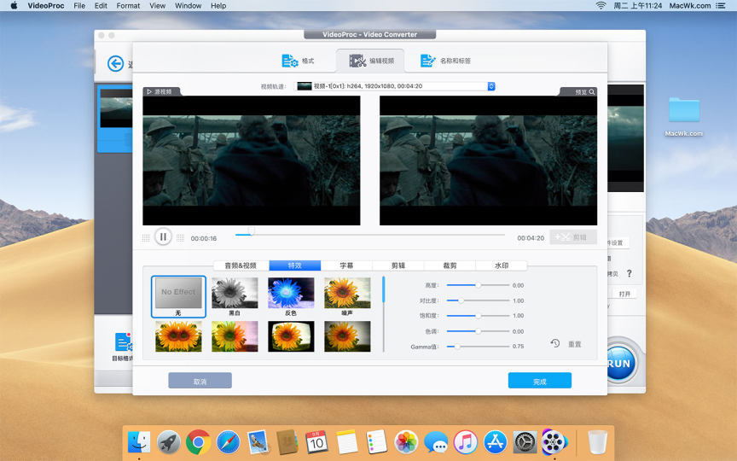Switch to the 水印 watermark tab
The image size is (737, 461).
pos(502,266)
